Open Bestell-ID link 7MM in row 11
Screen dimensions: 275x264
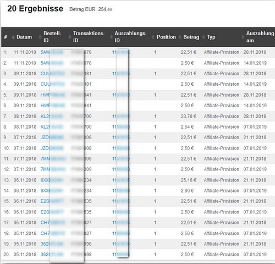coord(53,159)
